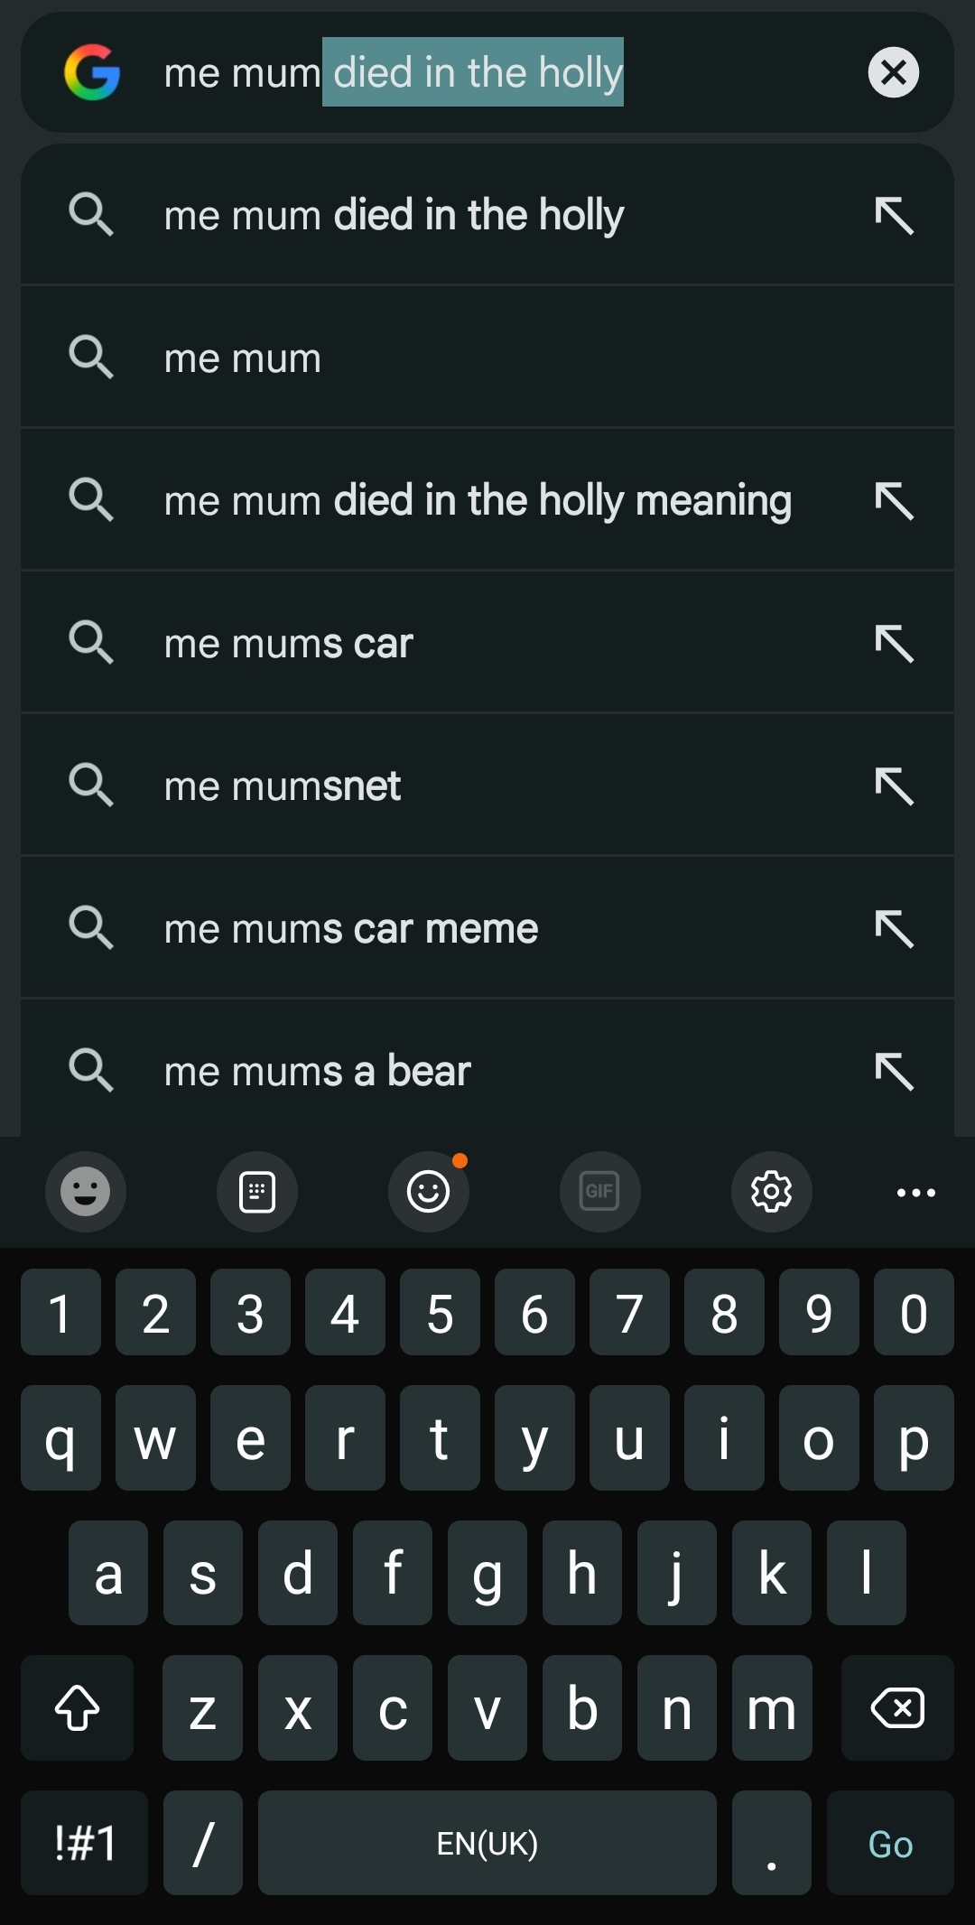Open keyboard sticker smiley icon
The image size is (975, 1925).
[x=86, y=1192]
